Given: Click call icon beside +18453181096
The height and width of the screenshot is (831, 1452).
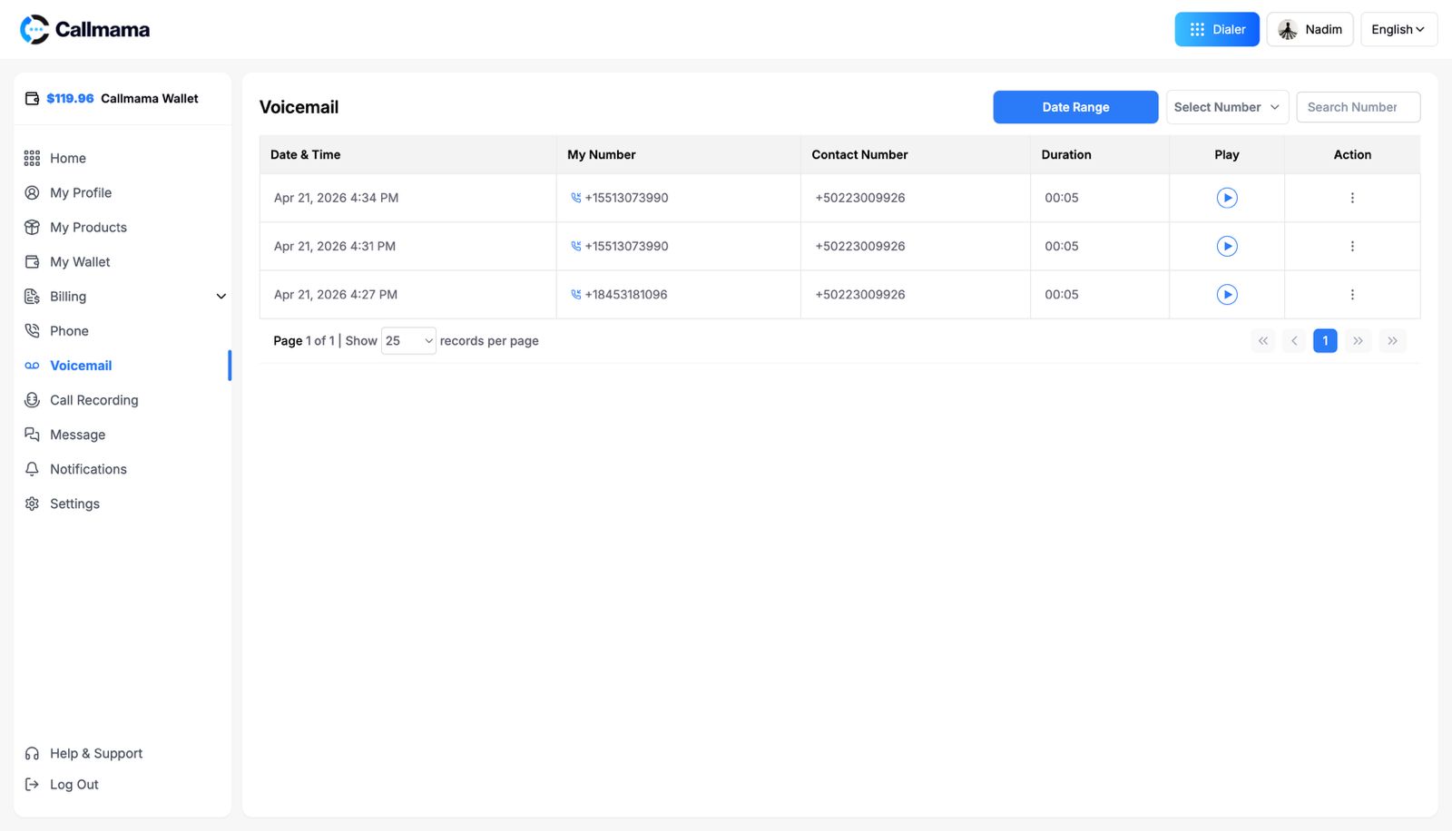Looking at the screenshot, I should pyautogui.click(x=575, y=294).
